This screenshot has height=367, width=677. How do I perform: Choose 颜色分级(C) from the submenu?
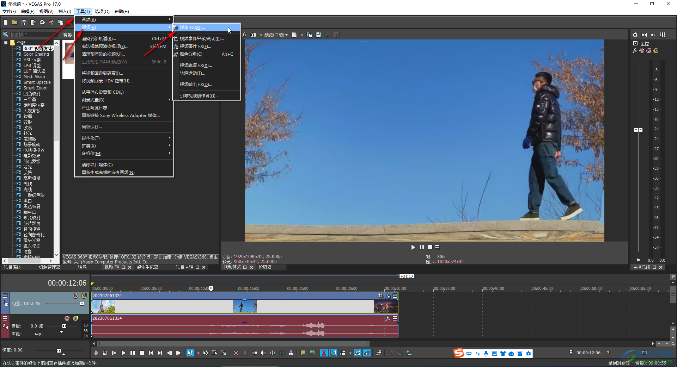[x=206, y=54]
